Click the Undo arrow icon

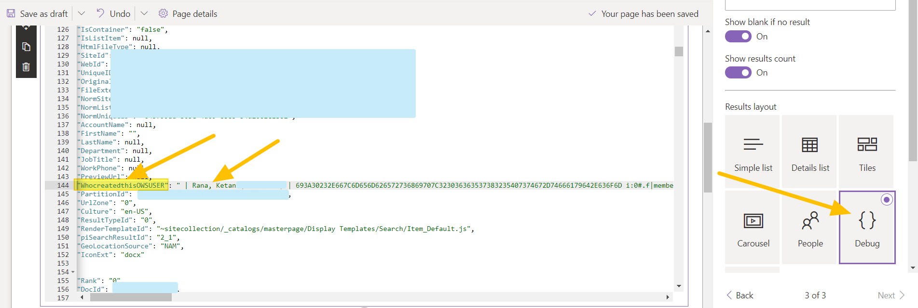point(100,13)
